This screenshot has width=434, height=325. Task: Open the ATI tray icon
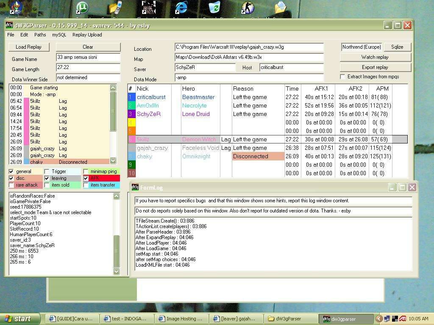coord(403,319)
